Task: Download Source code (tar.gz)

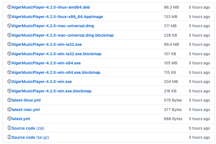Action: click(30, 137)
